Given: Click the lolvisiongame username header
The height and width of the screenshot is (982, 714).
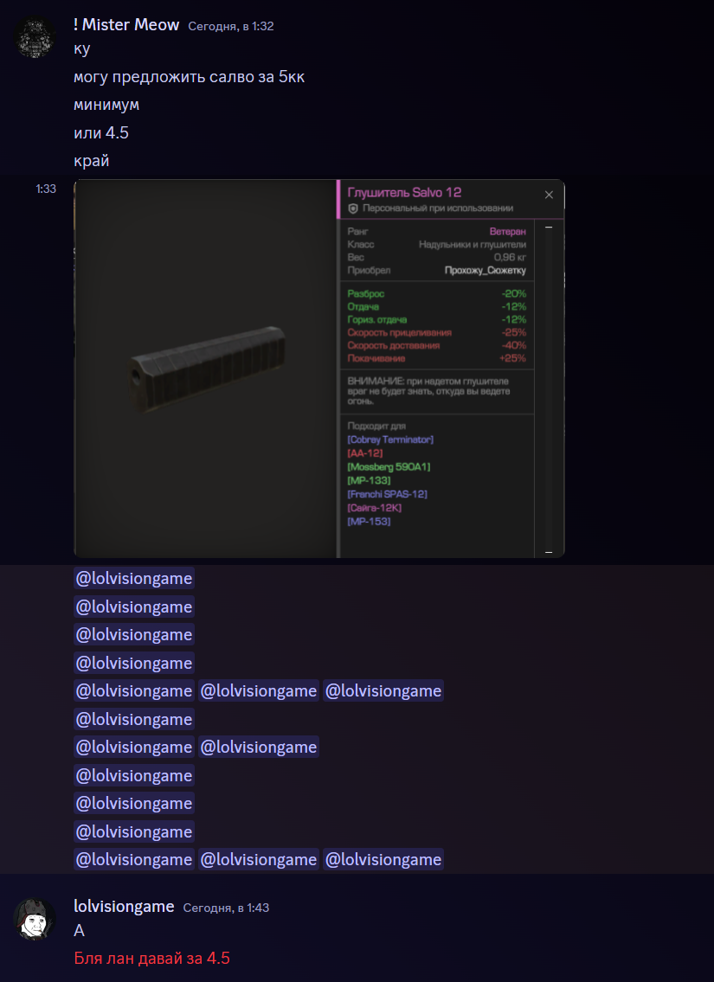Looking at the screenshot, I should pyautogui.click(x=124, y=906).
